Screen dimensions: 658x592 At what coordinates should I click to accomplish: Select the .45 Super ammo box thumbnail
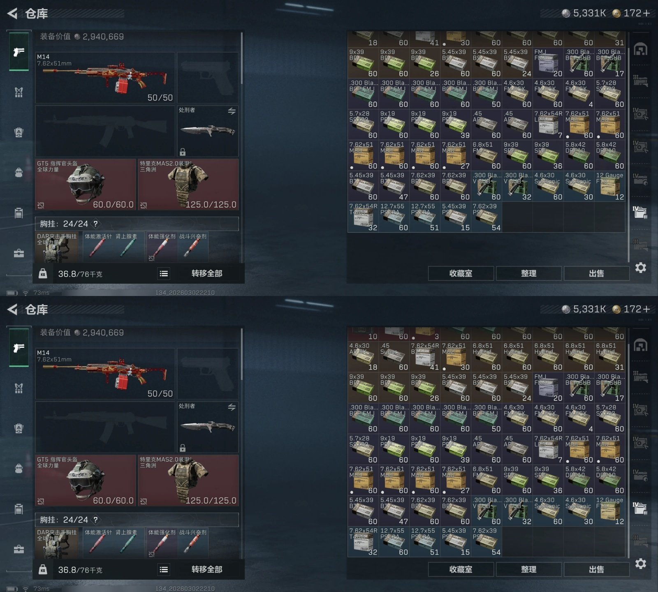pyautogui.click(x=394, y=357)
